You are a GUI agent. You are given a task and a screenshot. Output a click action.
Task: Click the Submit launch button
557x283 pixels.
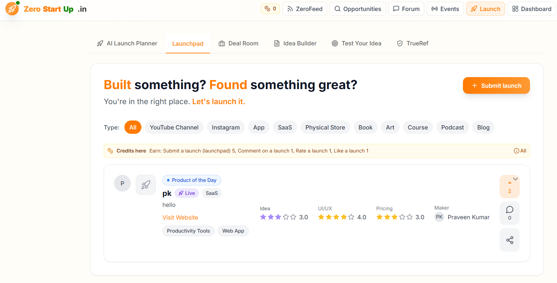(x=496, y=85)
